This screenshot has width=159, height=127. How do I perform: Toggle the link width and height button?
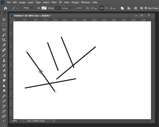point(102,8)
